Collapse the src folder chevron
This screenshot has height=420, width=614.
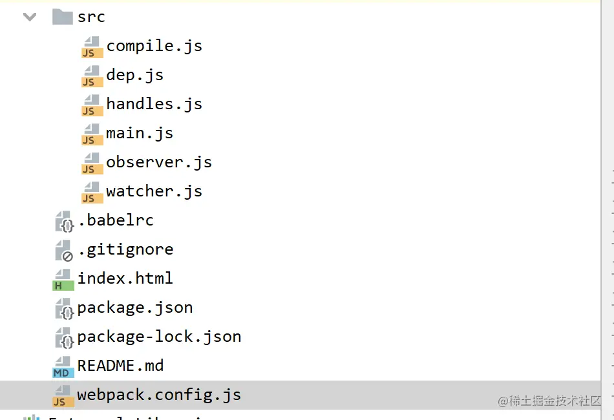pyautogui.click(x=30, y=17)
